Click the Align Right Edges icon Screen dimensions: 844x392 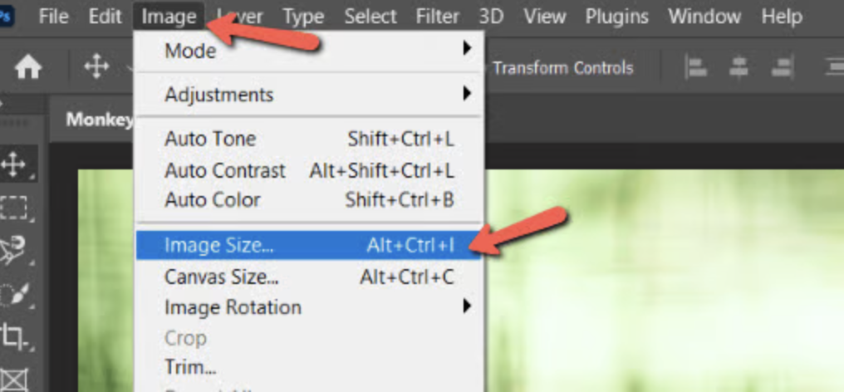(x=781, y=68)
